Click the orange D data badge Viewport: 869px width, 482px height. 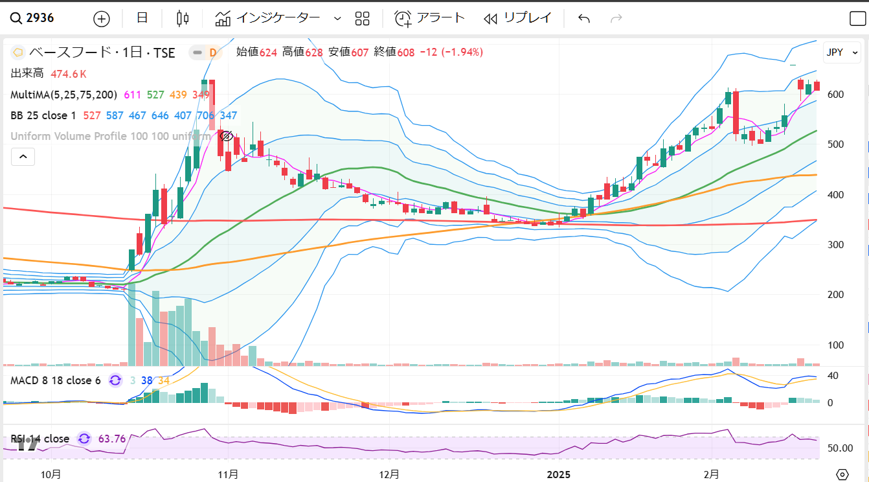[x=212, y=52]
